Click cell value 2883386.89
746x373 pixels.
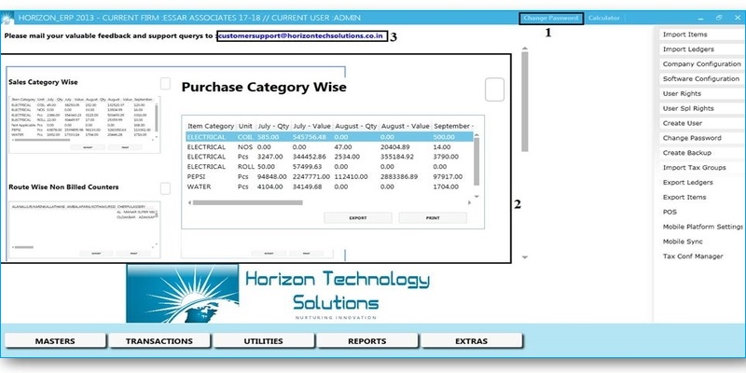click(x=399, y=176)
